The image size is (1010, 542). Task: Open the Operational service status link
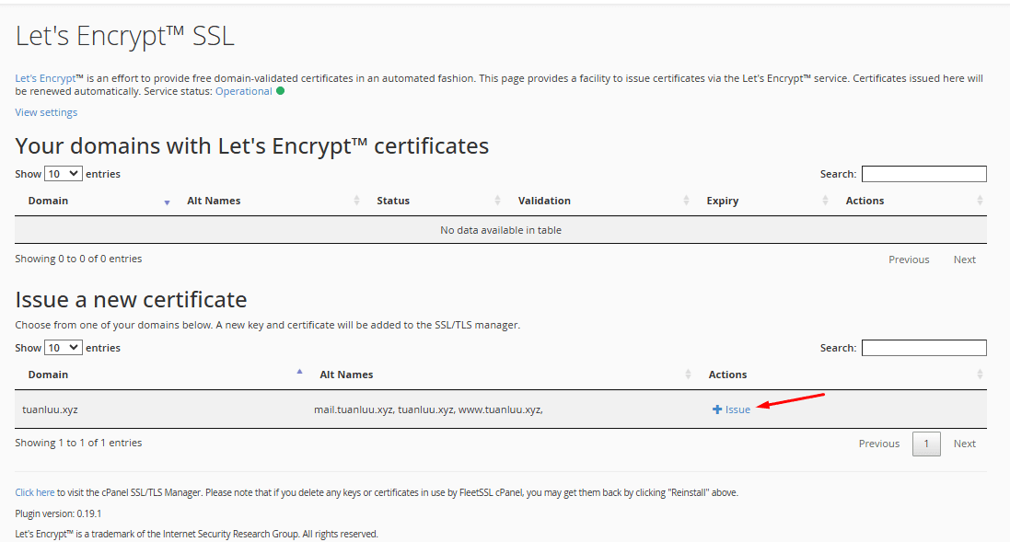[243, 91]
